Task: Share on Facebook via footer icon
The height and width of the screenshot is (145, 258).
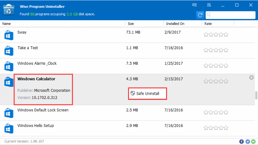Action: click(x=241, y=141)
